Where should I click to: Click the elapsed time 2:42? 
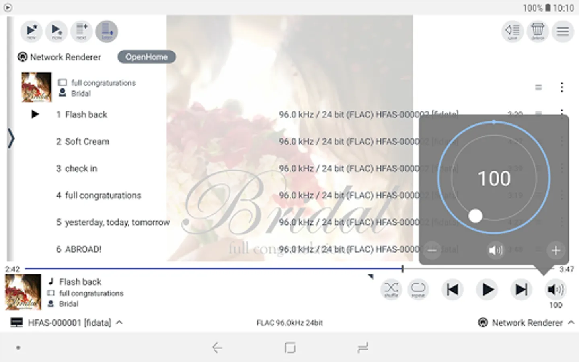tap(12, 269)
